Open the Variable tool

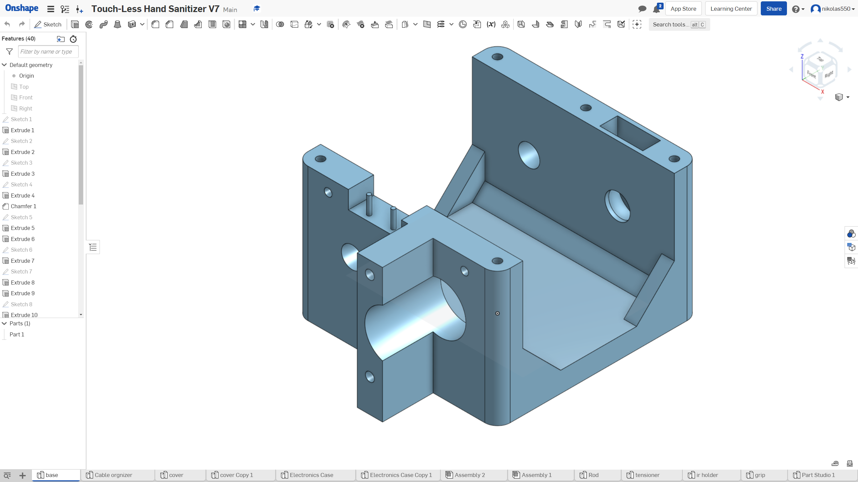(490, 24)
